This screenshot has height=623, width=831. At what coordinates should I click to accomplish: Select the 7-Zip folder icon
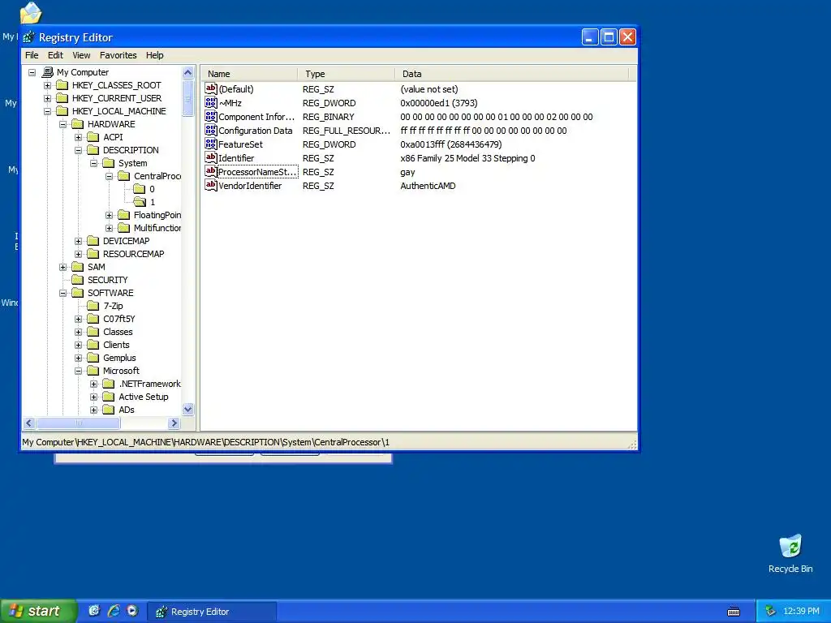tap(93, 306)
